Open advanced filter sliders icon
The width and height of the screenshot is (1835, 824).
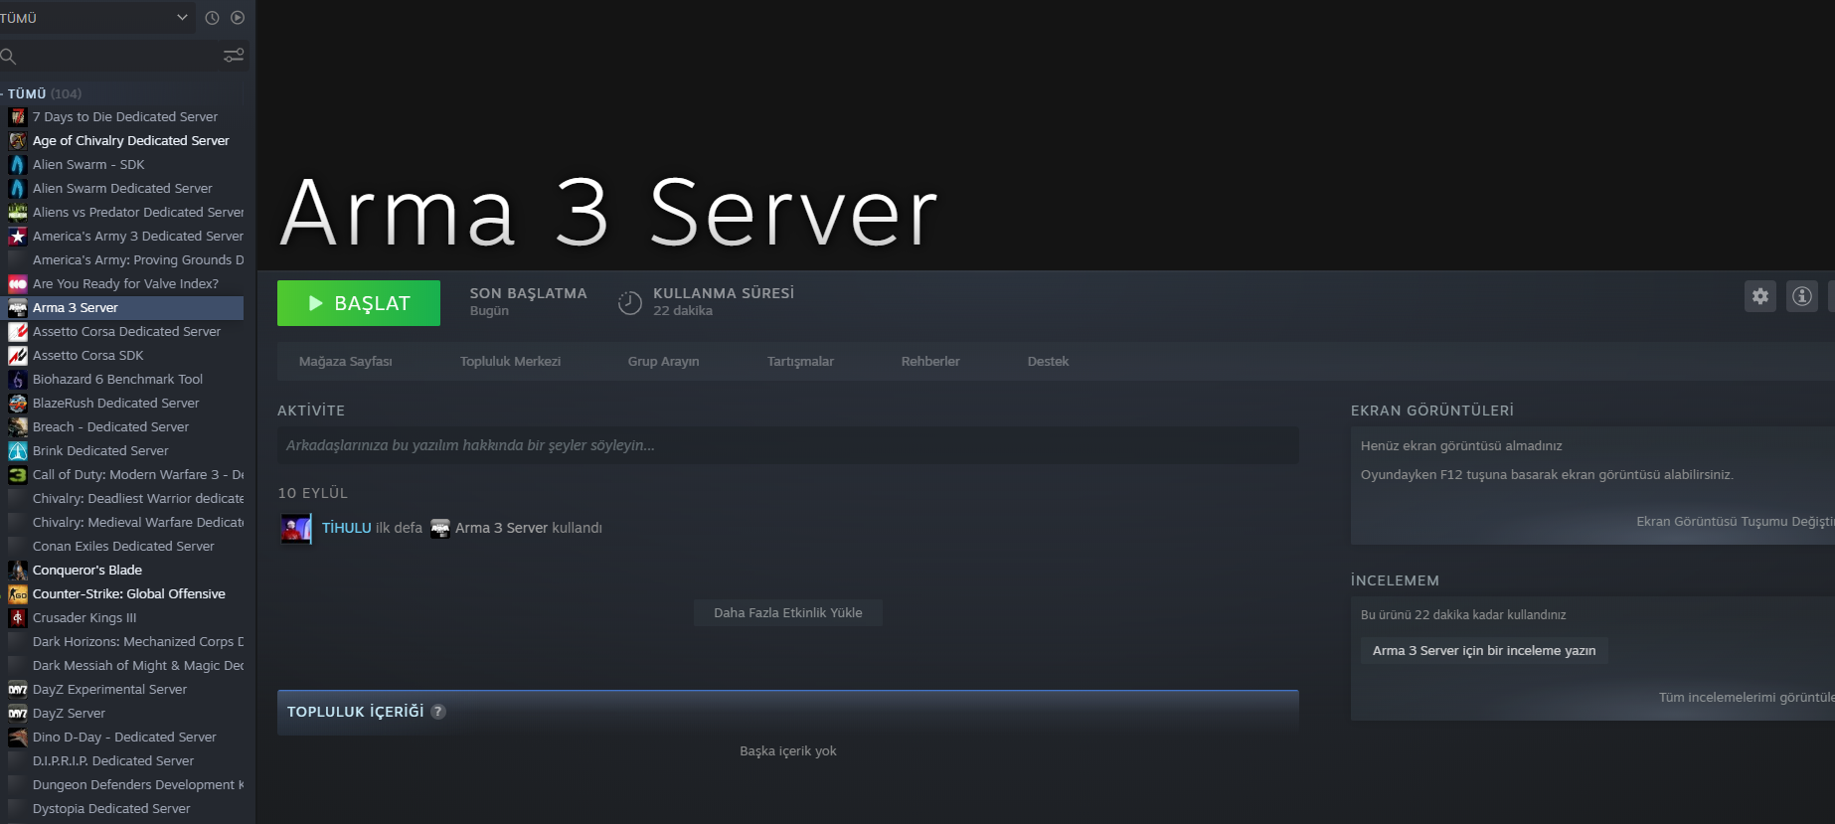[234, 56]
